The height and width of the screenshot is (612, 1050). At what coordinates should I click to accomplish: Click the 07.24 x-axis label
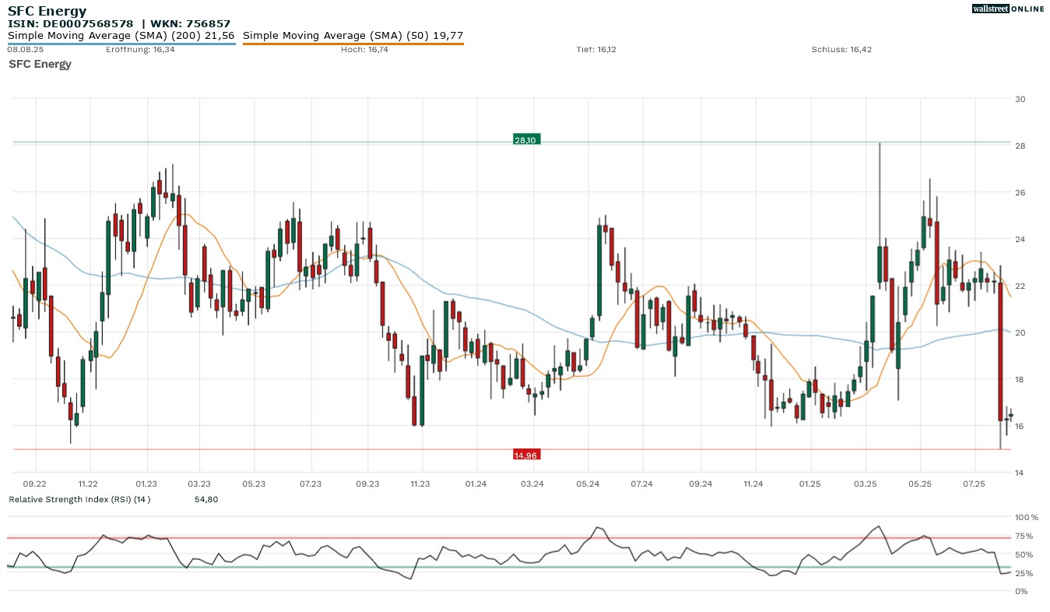[641, 484]
